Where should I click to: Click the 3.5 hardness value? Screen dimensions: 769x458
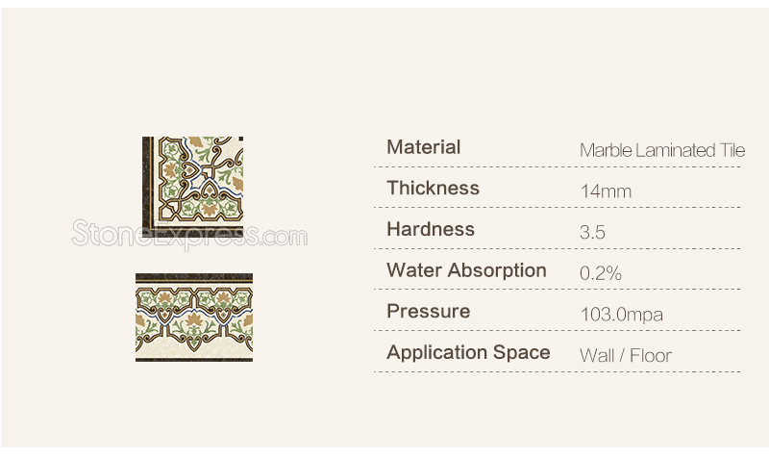click(592, 232)
